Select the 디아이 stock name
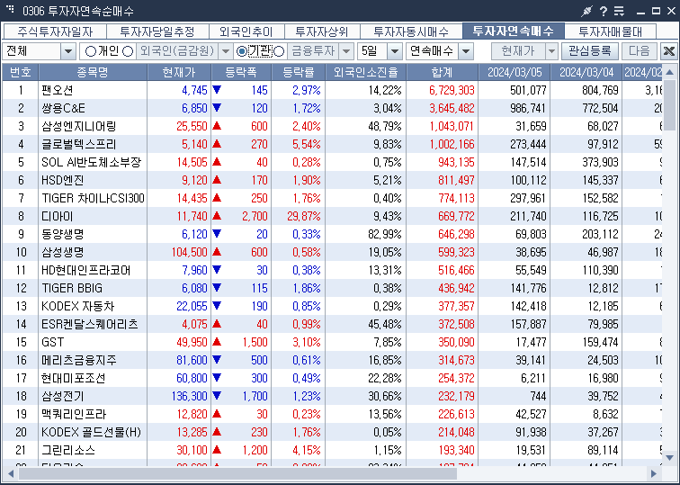 [58, 216]
